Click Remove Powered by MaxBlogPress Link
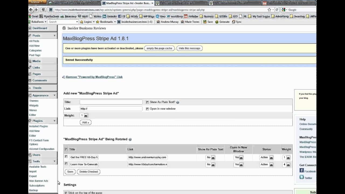 [94, 77]
